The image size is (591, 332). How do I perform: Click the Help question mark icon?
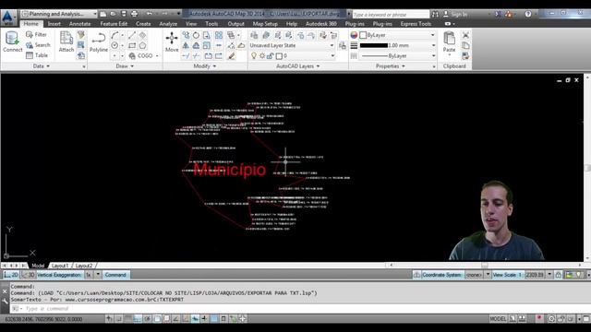[528, 14]
